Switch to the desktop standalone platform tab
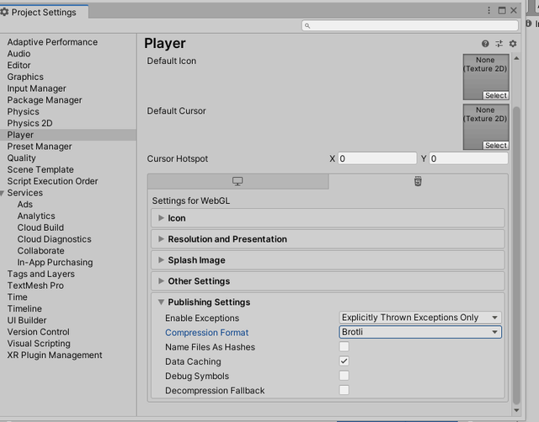539x422 pixels. [x=237, y=182]
